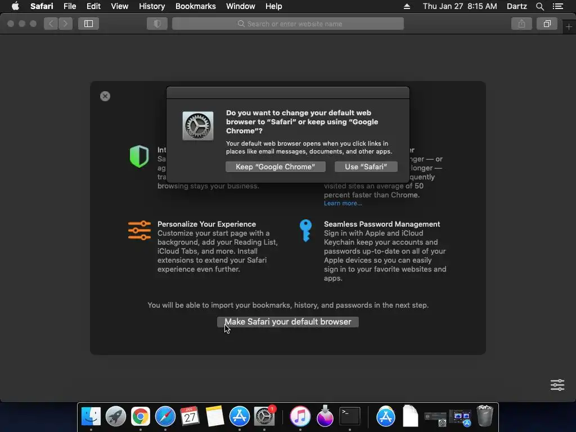Open App Store left of System Preferences
Viewport: 576px width, 432px height.
pos(240,417)
